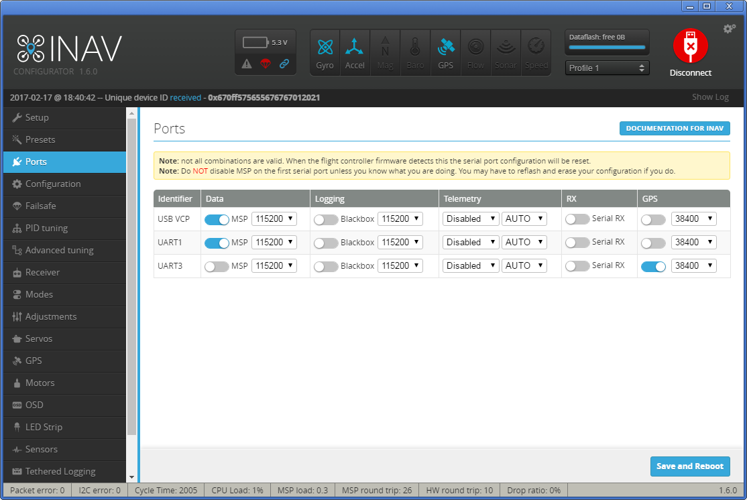
Task: Open the LED Strip tab
Action: (65, 427)
